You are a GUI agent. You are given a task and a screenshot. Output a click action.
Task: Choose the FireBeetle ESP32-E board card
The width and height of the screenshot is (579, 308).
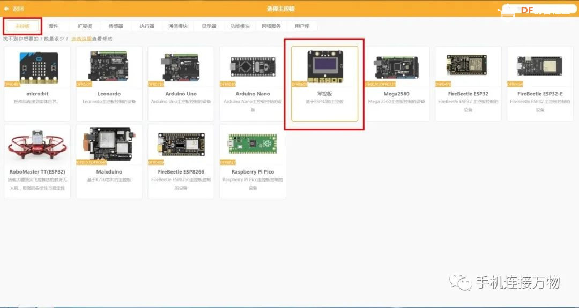540,84
